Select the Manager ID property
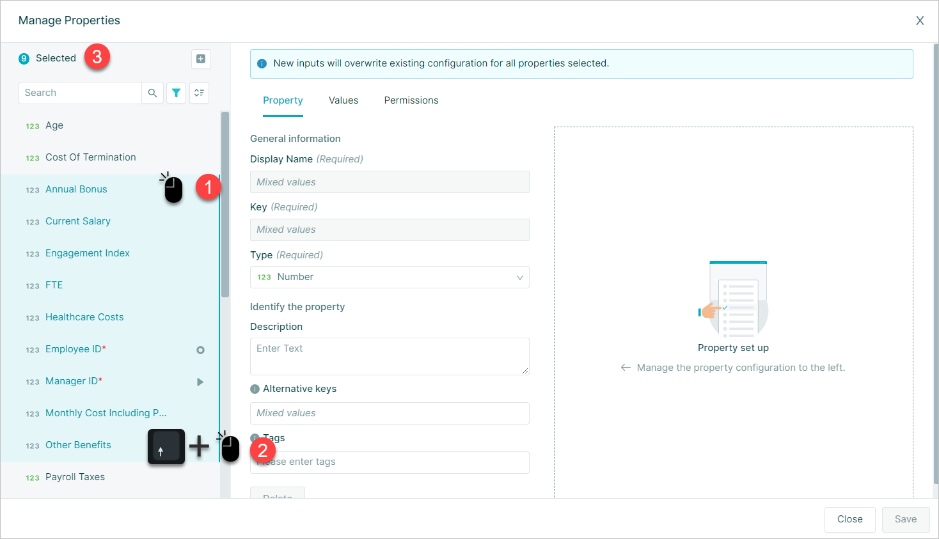Screen dimensions: 939x539 point(110,381)
